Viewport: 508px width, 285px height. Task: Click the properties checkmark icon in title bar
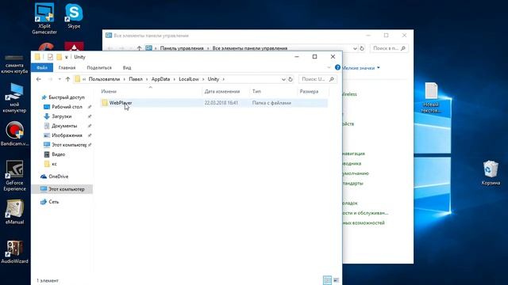(50, 57)
